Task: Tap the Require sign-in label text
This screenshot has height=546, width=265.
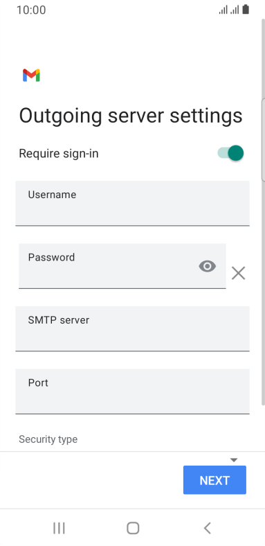Action: coord(58,153)
